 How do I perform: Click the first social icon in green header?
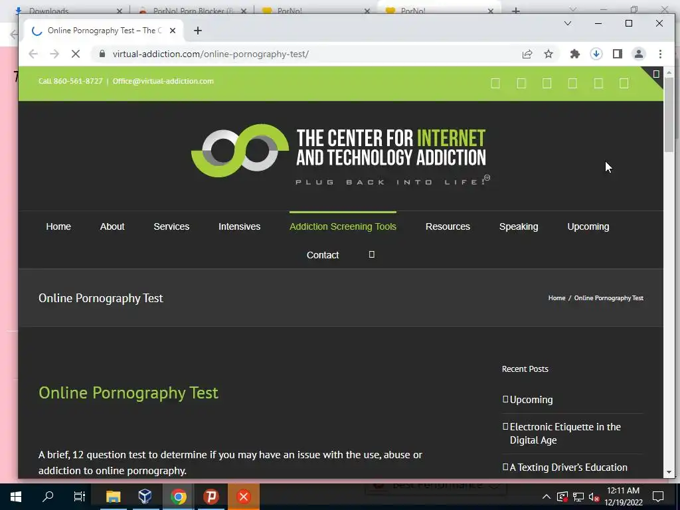(x=495, y=83)
